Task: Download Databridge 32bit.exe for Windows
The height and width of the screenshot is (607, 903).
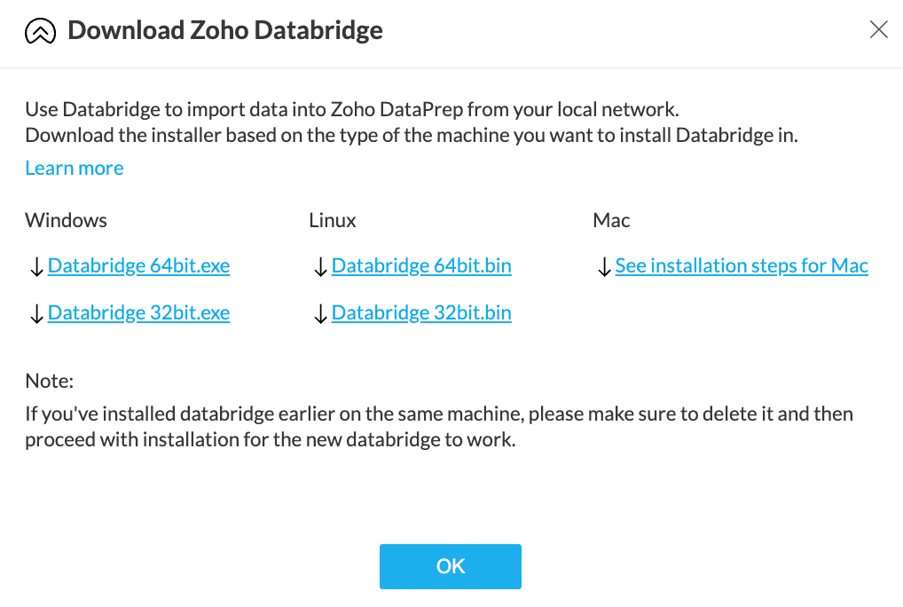Action: (x=138, y=313)
